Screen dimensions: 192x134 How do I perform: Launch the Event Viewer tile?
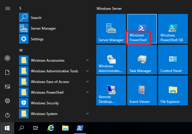point(142,90)
